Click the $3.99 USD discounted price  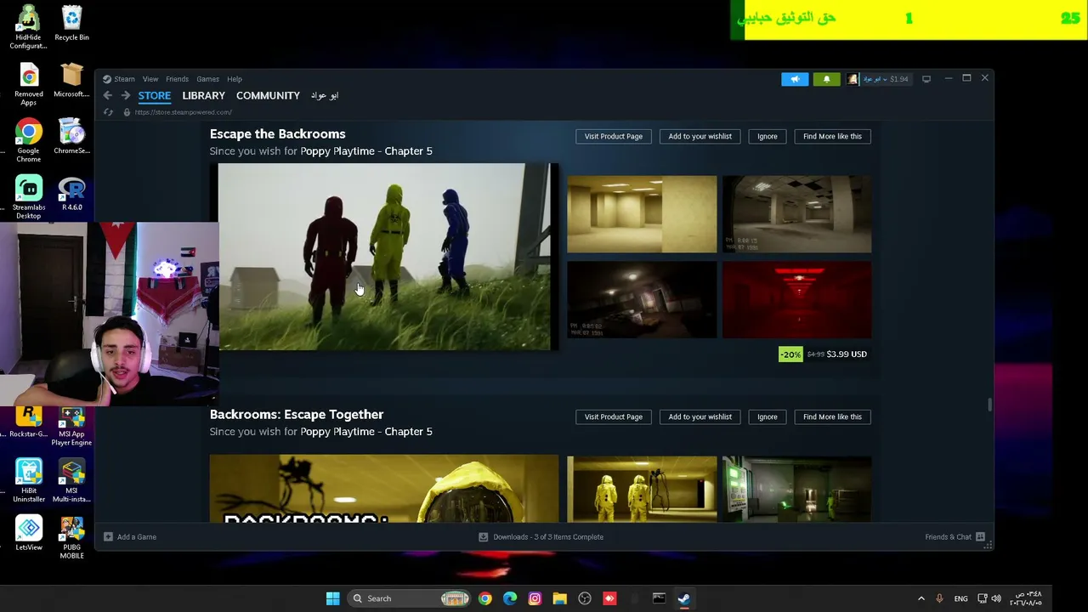coord(847,354)
